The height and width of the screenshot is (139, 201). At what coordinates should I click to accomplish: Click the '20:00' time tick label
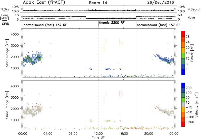click(x=149, y=134)
